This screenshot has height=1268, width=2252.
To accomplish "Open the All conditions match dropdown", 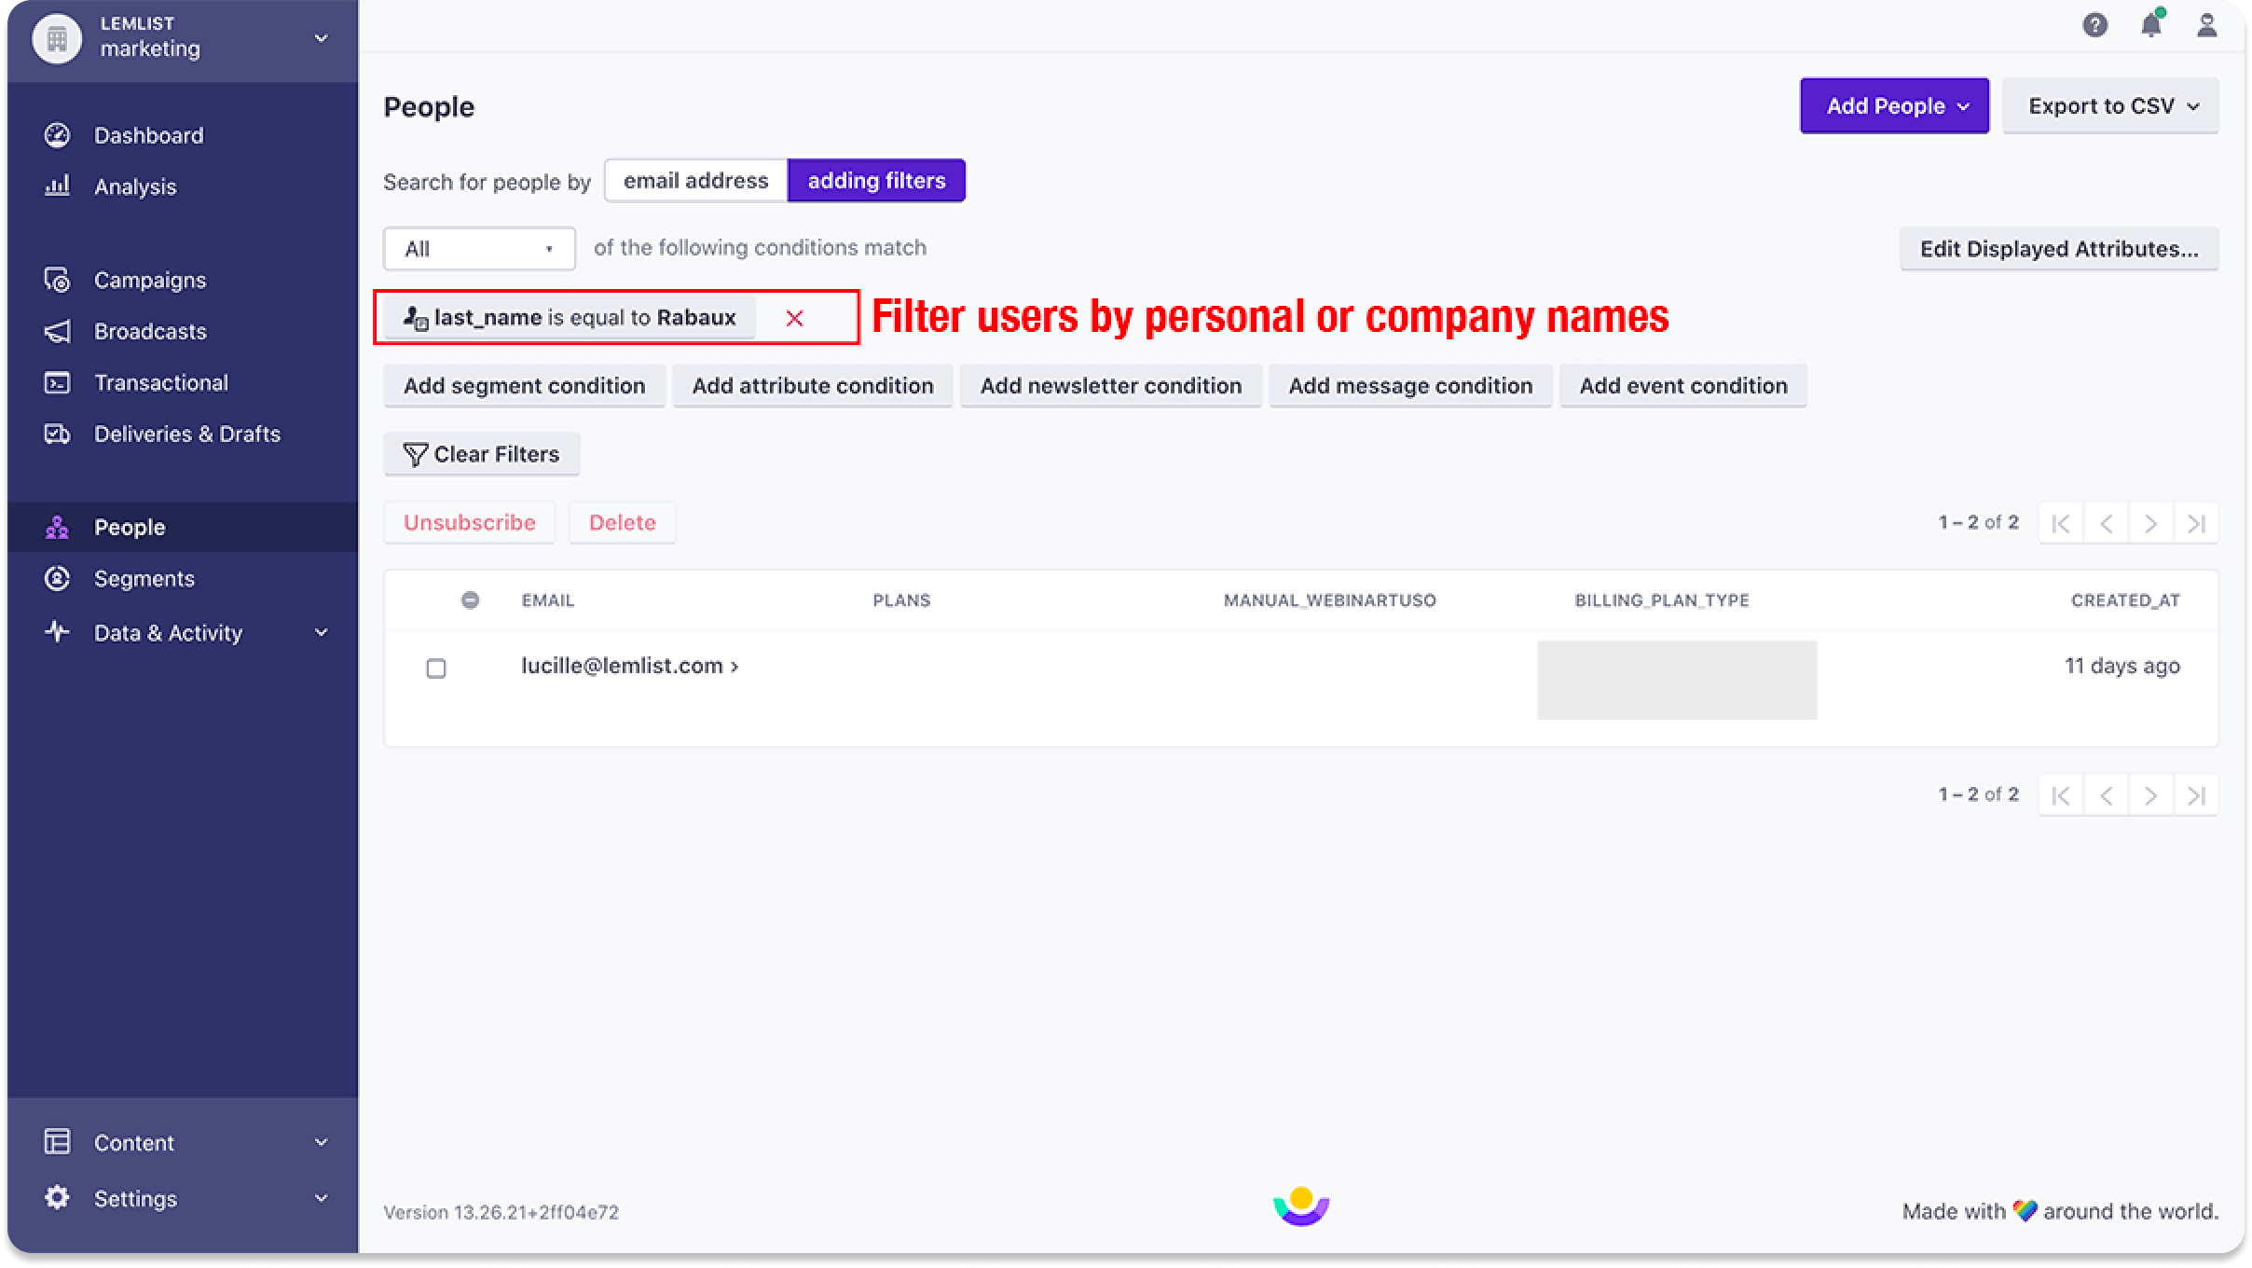I will (478, 248).
